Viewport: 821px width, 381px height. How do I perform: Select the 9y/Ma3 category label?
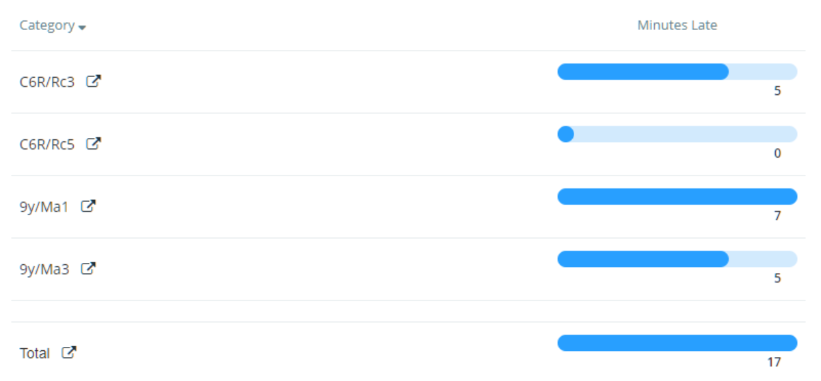click(x=44, y=270)
